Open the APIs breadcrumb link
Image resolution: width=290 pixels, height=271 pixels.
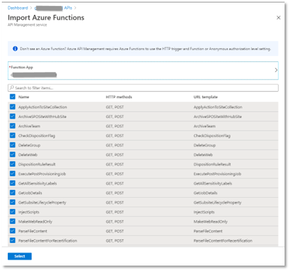tap(68, 8)
